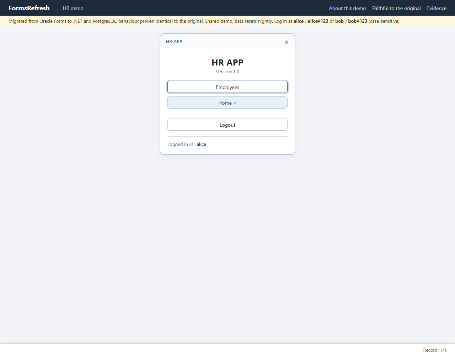Click the bob#123 password in the banner

click(x=358, y=21)
